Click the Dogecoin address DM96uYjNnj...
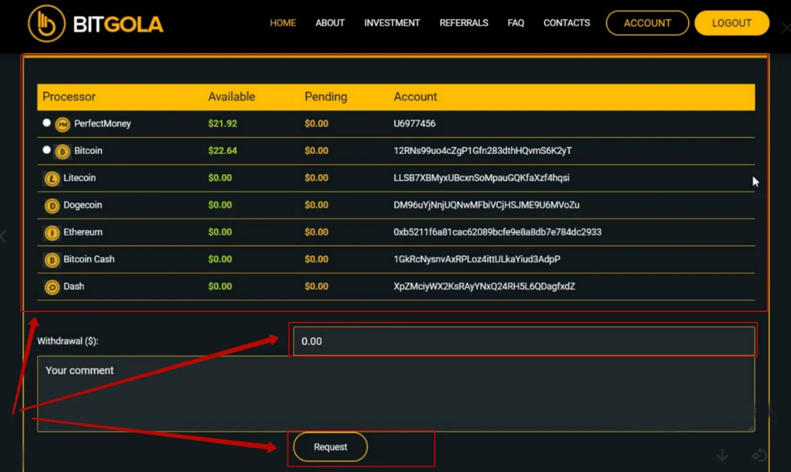 click(487, 205)
